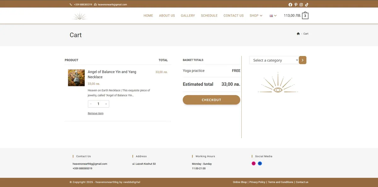Decrease necklace quantity with minus button
This screenshot has width=378, height=187.
coord(91,104)
